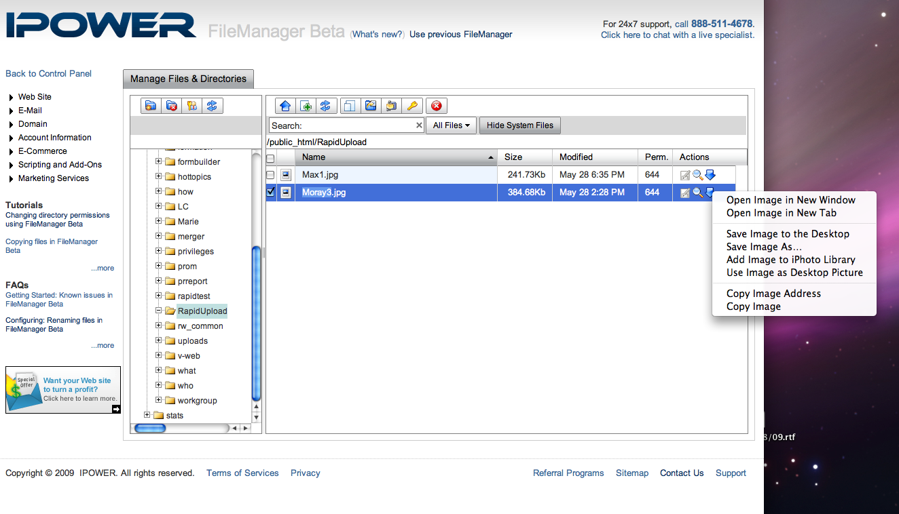Choose Use Image as Desktop Picture
The width and height of the screenshot is (899, 514).
[x=794, y=273]
